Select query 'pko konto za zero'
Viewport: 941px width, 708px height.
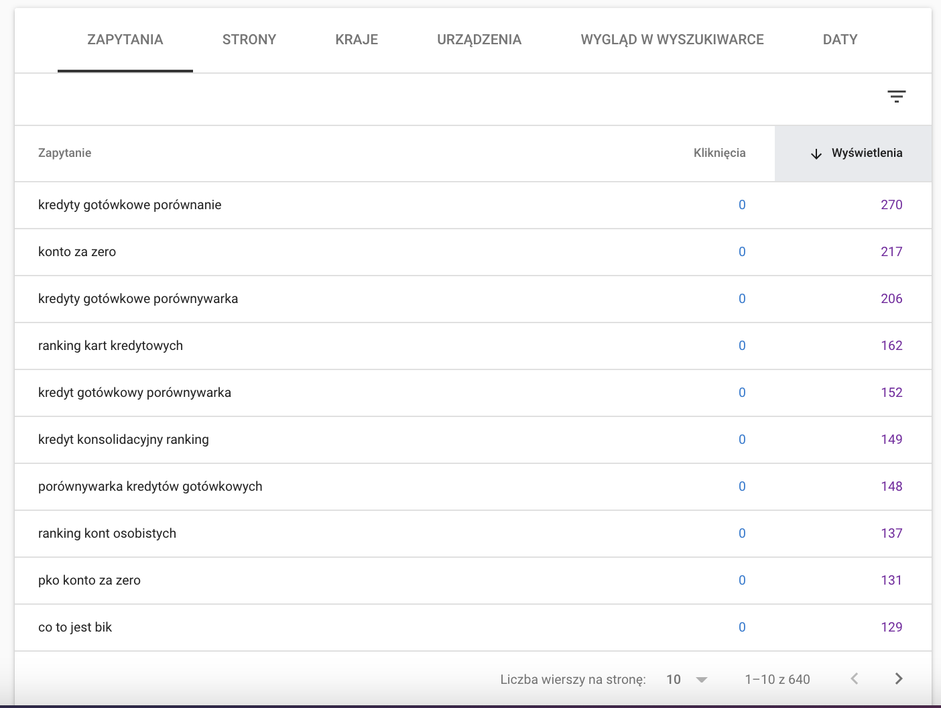coord(89,580)
